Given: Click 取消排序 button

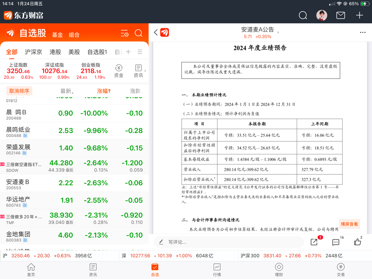Looking at the screenshot, I should click(19, 91).
